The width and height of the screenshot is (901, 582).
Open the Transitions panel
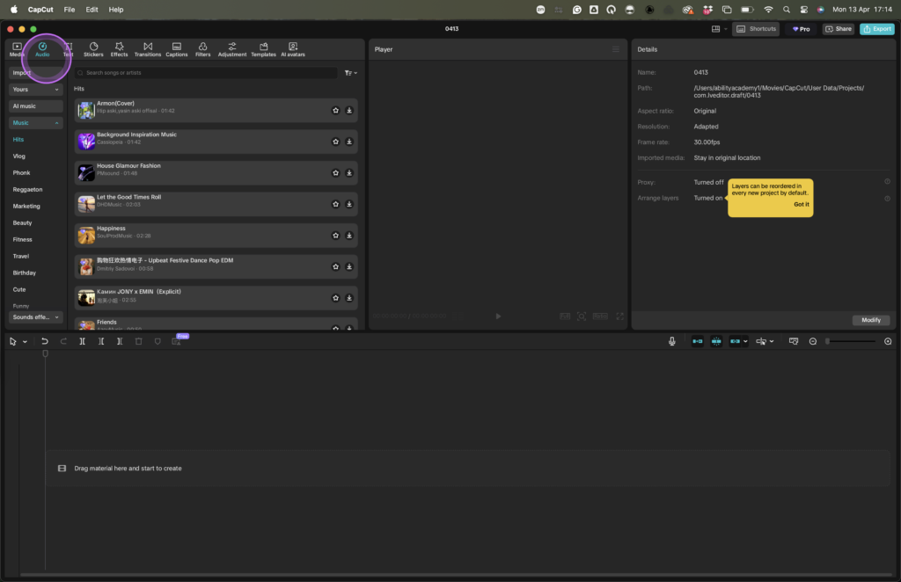pyautogui.click(x=148, y=49)
